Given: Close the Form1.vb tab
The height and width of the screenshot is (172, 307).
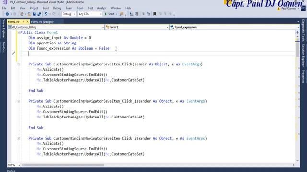Looking at the screenshot, I should click(x=28, y=21).
